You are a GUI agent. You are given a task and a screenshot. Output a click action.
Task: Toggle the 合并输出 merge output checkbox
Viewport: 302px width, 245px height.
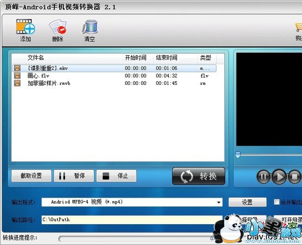(x=276, y=202)
